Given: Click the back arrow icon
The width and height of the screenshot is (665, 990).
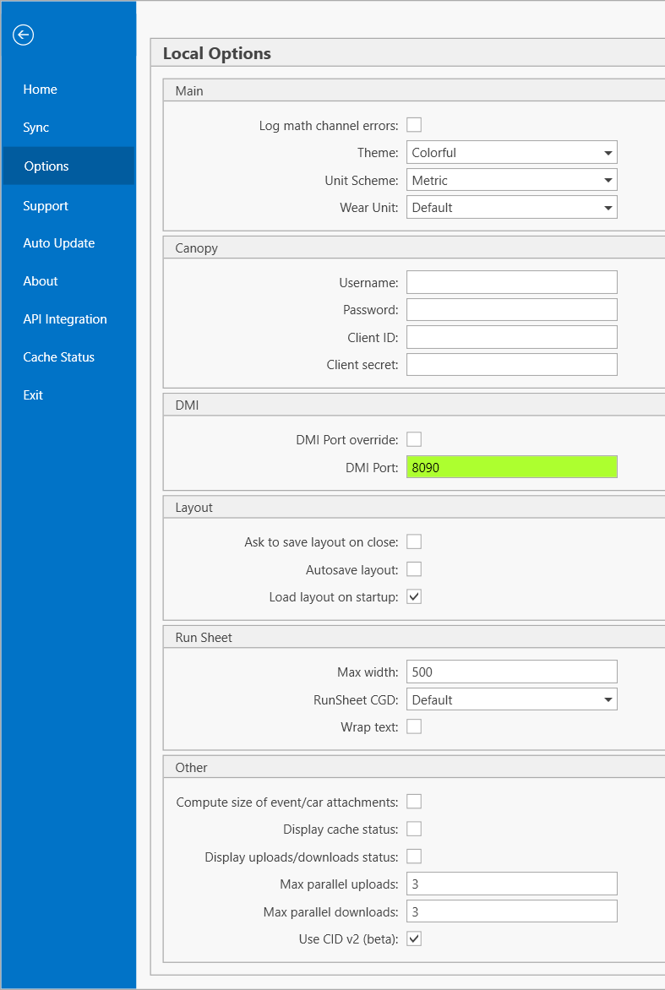Looking at the screenshot, I should tap(23, 35).
